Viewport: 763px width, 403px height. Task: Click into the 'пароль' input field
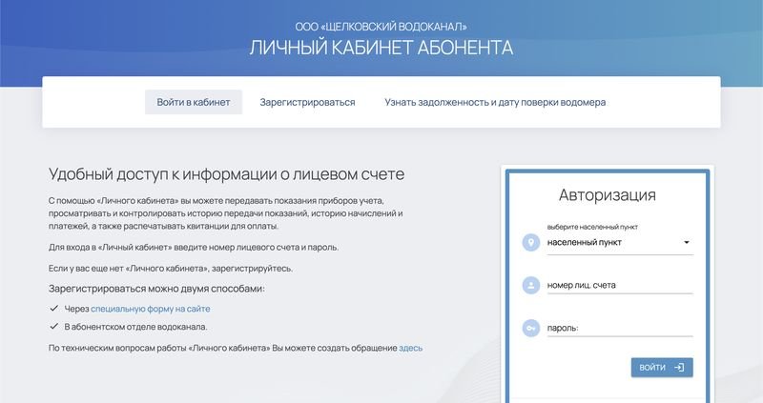(619, 329)
